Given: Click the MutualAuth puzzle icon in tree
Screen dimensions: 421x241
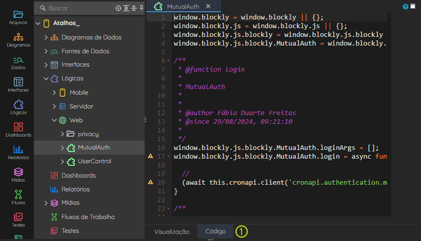Looking at the screenshot, I should click(x=71, y=147).
